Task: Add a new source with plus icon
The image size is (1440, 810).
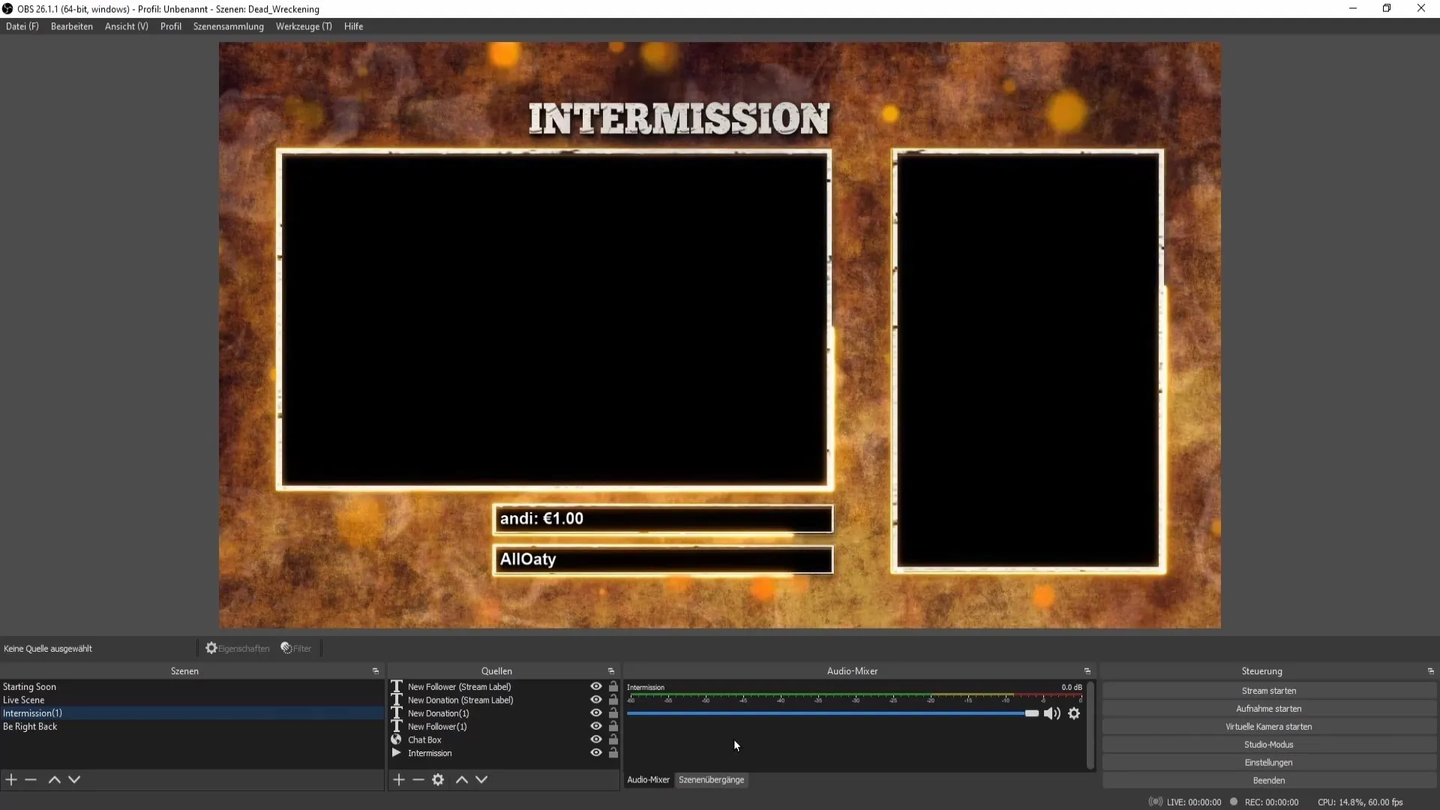Action: click(x=399, y=780)
